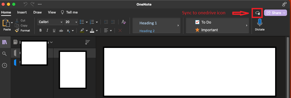Expand the styles gallery chevron

[x=178, y=25]
